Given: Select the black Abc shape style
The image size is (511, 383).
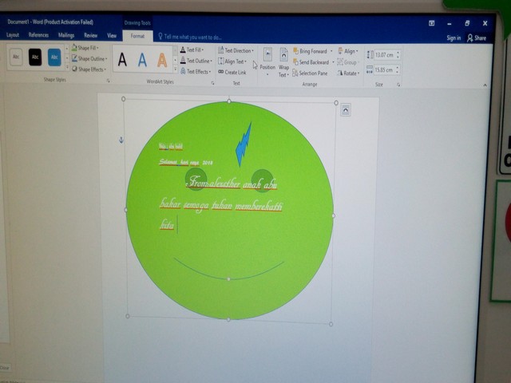Looking at the screenshot, I should tap(35, 57).
